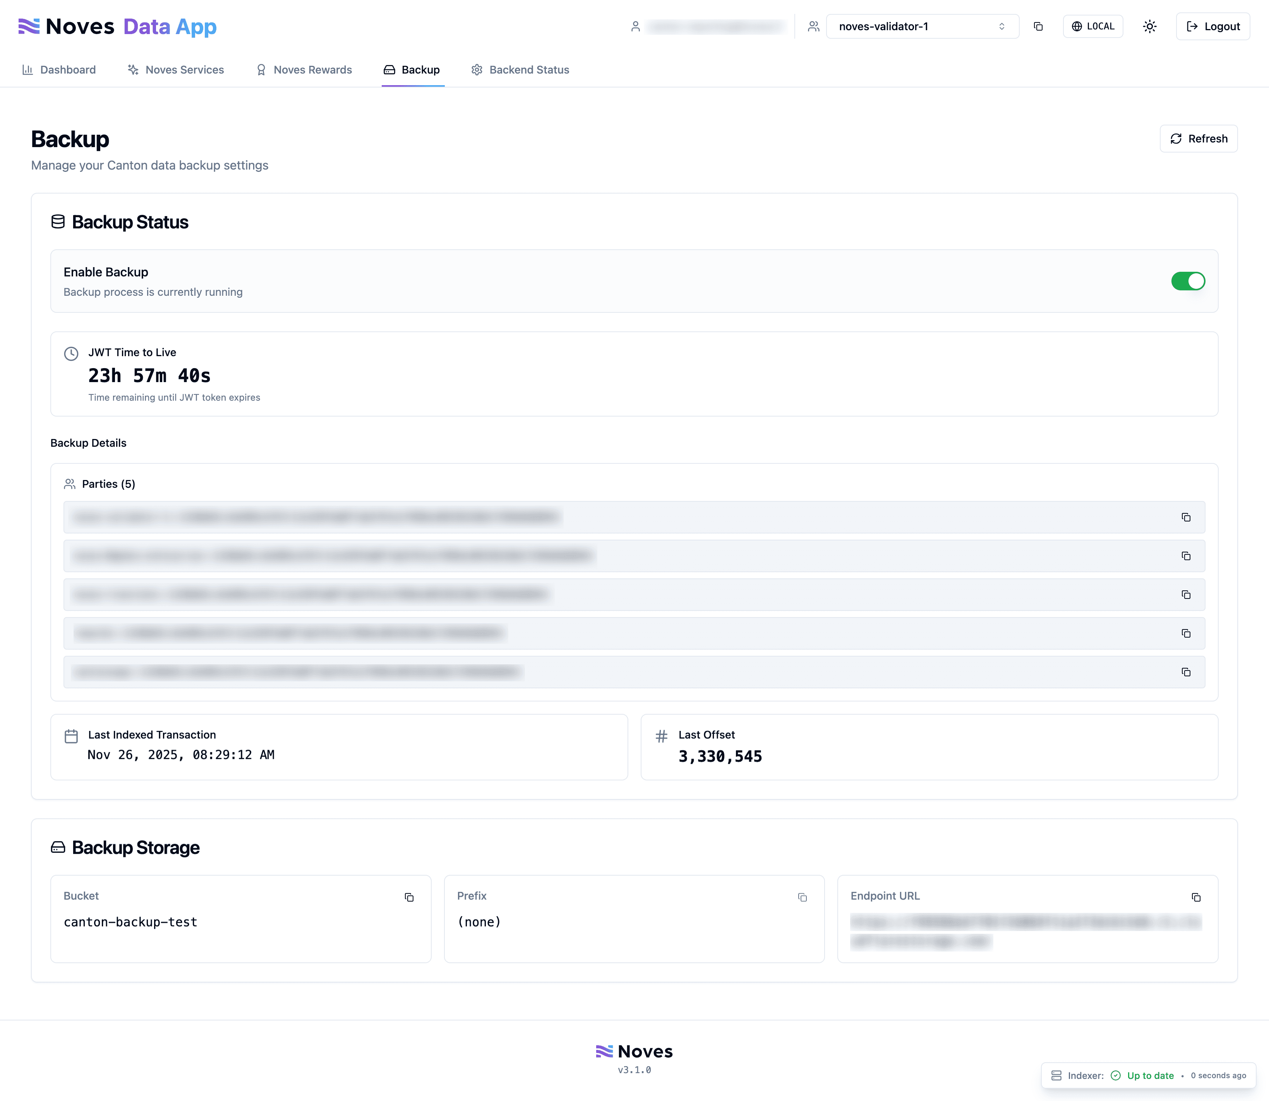Switch to the Dashboard tab
Image resolution: width=1269 pixels, height=1101 pixels.
pos(59,70)
